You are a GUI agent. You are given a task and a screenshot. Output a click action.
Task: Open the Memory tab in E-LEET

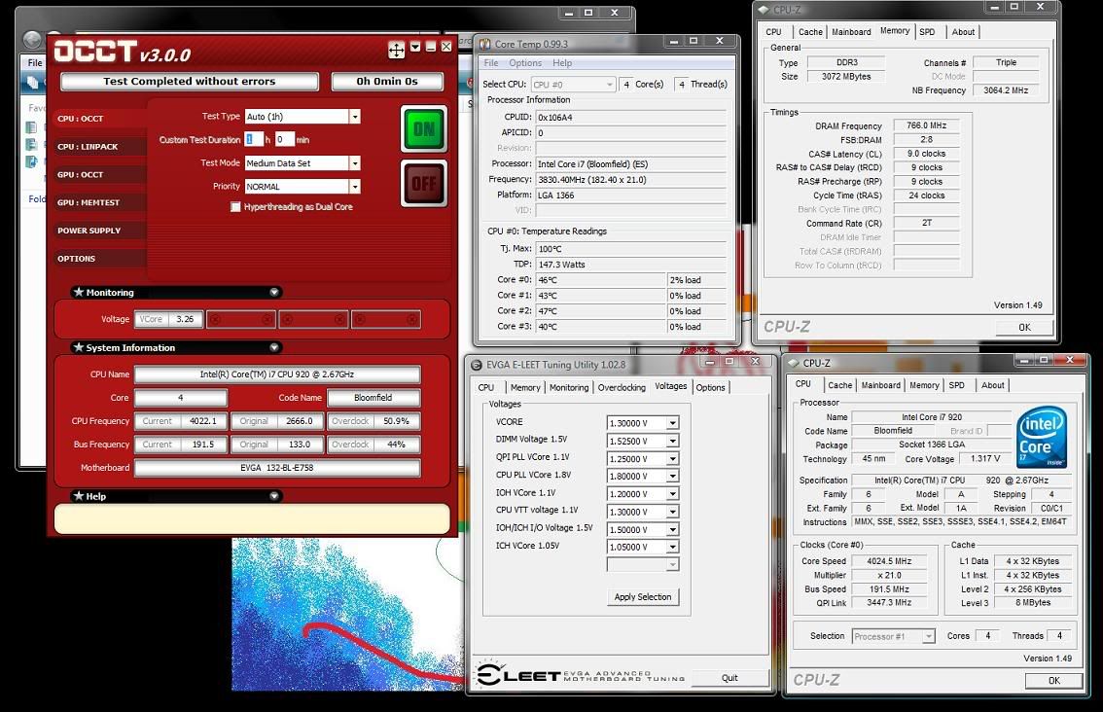525,388
